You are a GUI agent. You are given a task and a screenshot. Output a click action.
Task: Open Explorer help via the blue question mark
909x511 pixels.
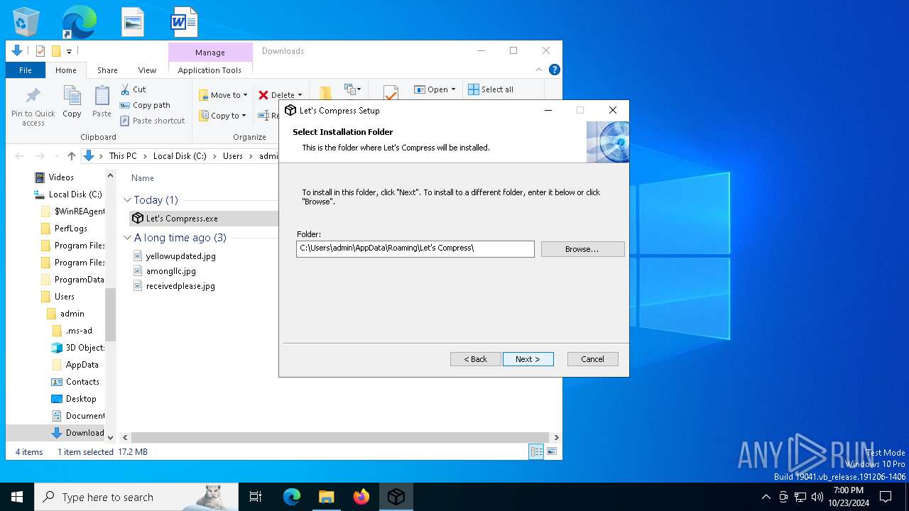coord(555,70)
